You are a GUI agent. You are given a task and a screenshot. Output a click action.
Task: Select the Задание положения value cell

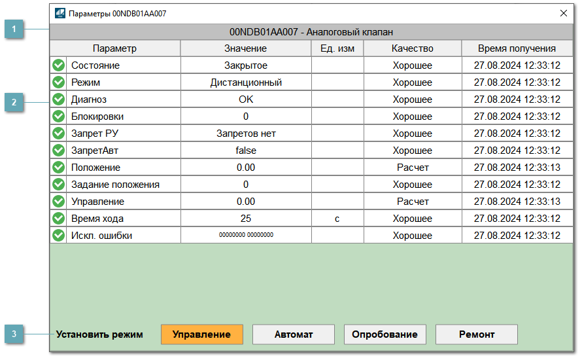pyautogui.click(x=246, y=185)
